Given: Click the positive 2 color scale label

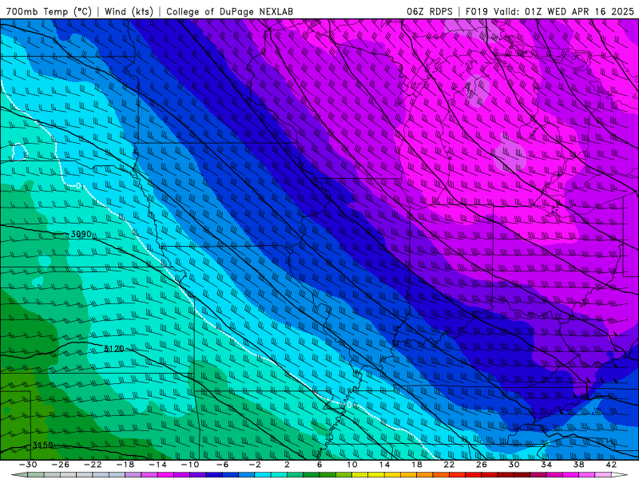Looking at the screenshot, I should (x=288, y=465).
